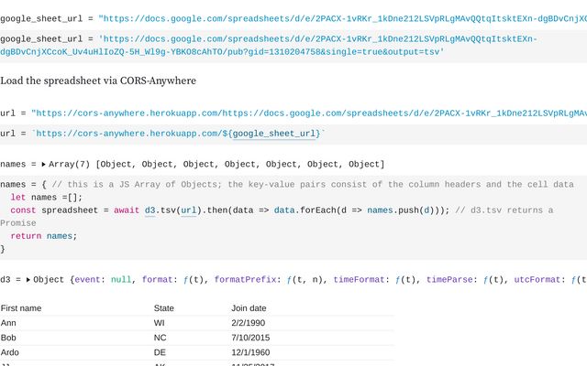Click the 'Join date' column header
Viewport: 587px width, 366px height.
[x=249, y=308]
